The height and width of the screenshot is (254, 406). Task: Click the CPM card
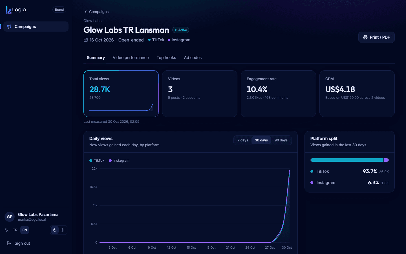(357, 94)
